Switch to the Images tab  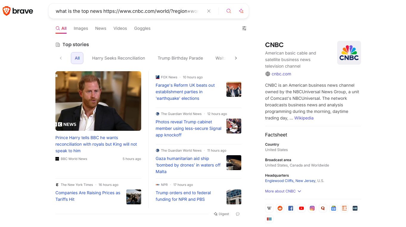click(x=81, y=28)
